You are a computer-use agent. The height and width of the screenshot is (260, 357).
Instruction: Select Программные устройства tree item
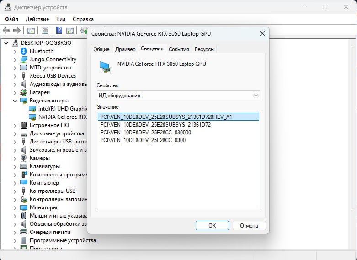pyautogui.click(x=63, y=240)
